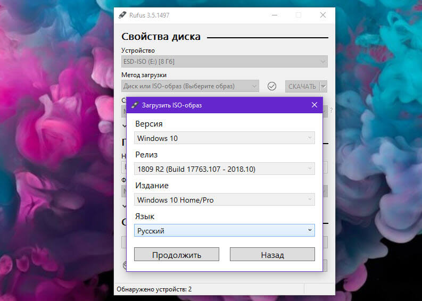Close the Rufus main window

tap(323, 15)
